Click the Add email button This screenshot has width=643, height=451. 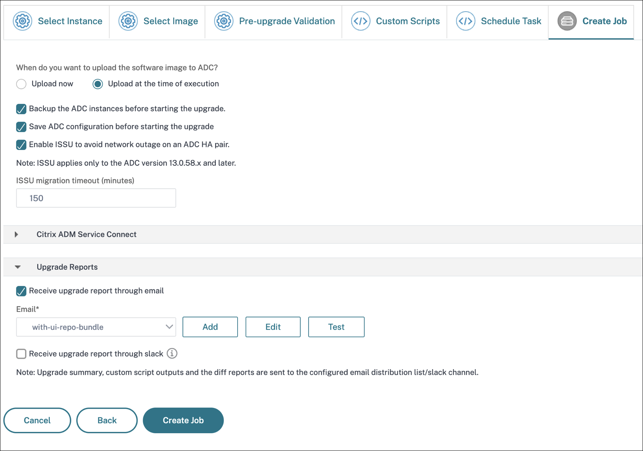210,327
